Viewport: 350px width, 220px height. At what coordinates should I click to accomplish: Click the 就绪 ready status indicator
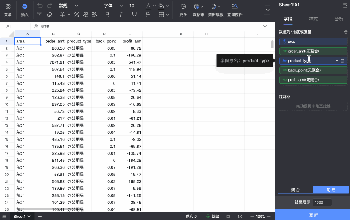tap(213, 217)
